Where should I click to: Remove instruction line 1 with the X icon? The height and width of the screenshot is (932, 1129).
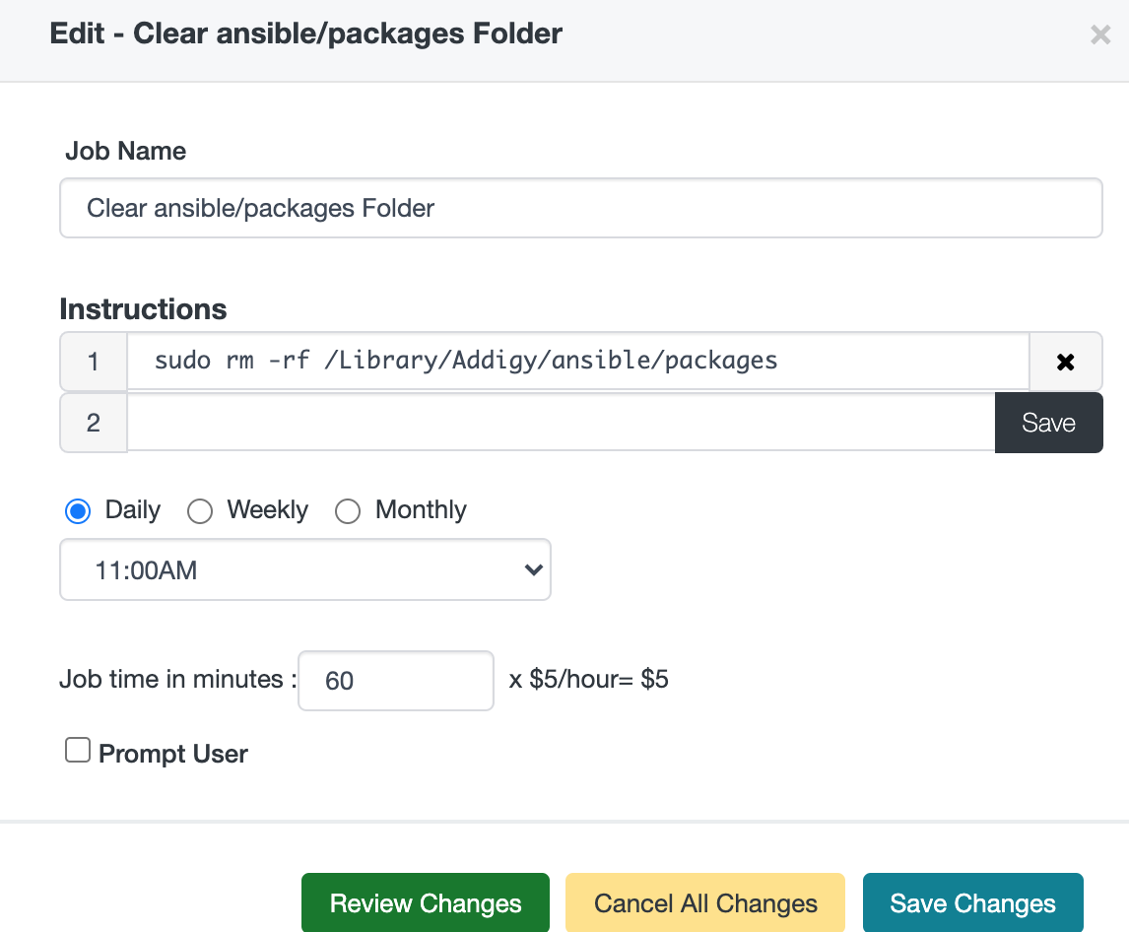click(1065, 362)
